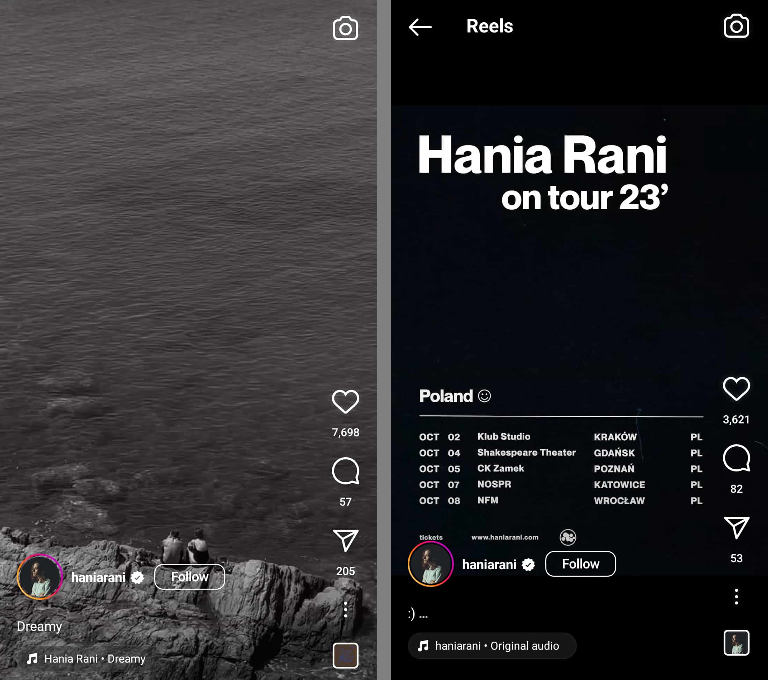Tap the heart icon on tour dates reel
The width and height of the screenshot is (768, 680).
[736, 389]
